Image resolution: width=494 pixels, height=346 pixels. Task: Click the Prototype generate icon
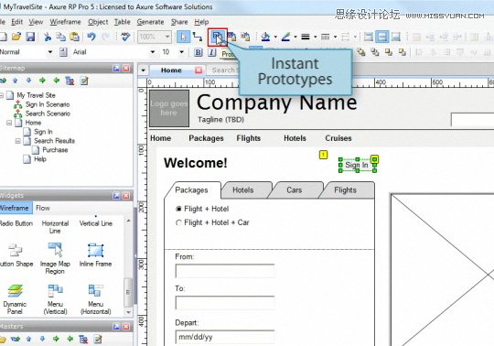click(218, 37)
